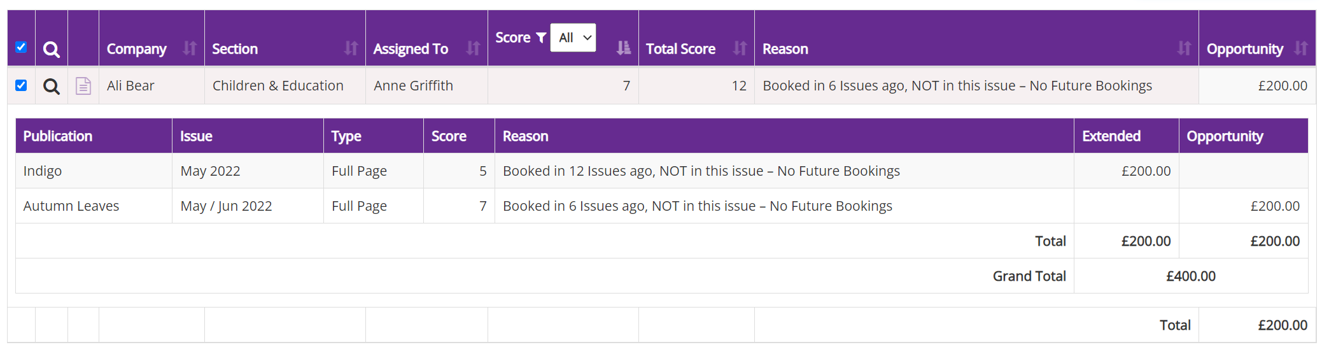The image size is (1322, 347).
Task: Click the Anne Griffith assigned cell
Action: click(x=413, y=86)
